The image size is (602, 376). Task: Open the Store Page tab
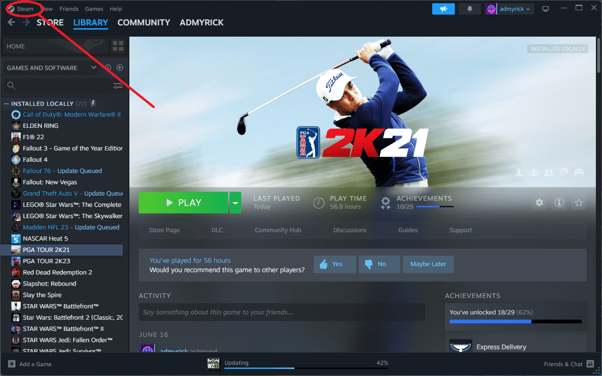164,230
